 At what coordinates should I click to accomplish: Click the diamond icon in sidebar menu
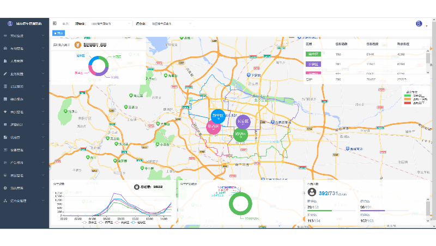(x=5, y=112)
